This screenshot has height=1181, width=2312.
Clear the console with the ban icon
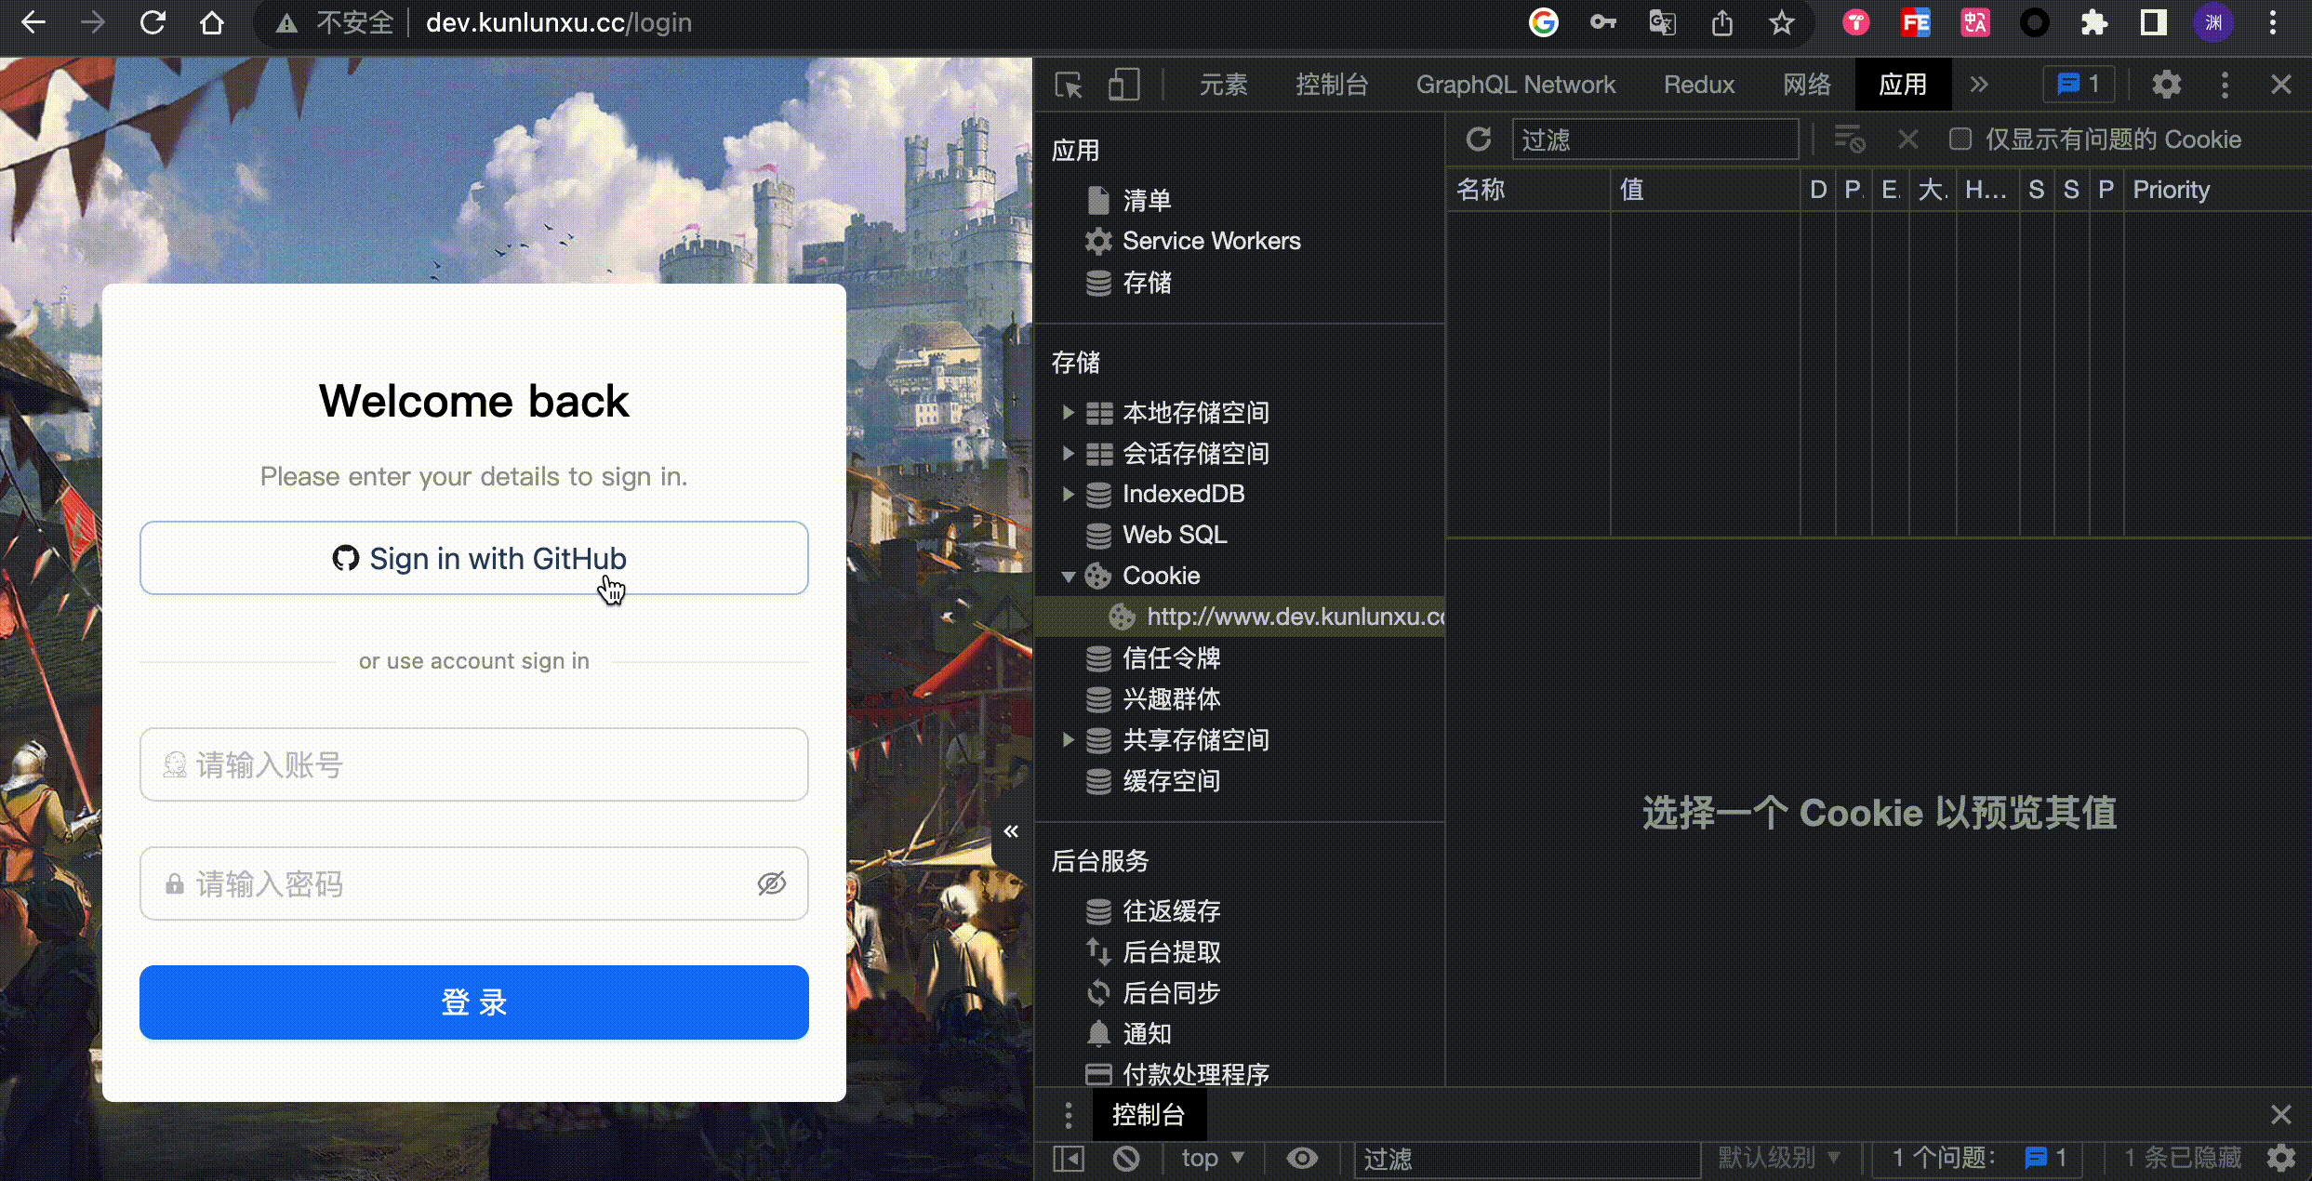(x=1126, y=1159)
